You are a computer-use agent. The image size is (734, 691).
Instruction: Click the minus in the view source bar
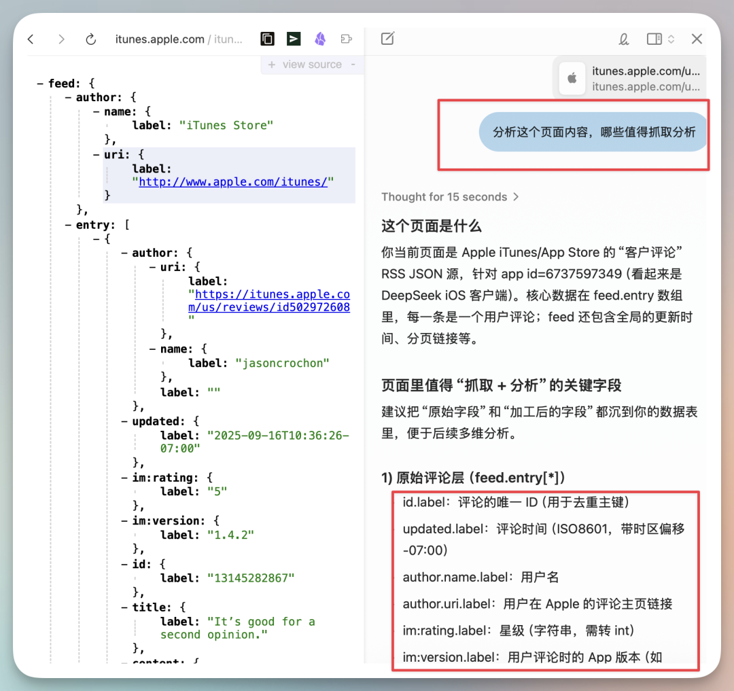pos(353,65)
